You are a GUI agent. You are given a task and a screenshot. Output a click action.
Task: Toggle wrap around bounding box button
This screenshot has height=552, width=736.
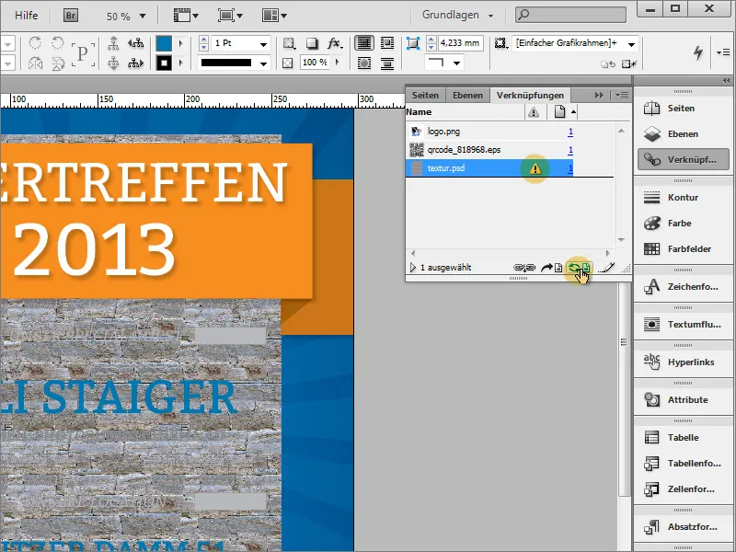387,43
